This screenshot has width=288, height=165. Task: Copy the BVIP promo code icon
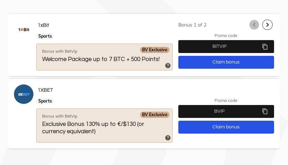coord(265,111)
